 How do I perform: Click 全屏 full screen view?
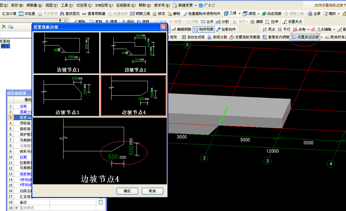(x=314, y=14)
